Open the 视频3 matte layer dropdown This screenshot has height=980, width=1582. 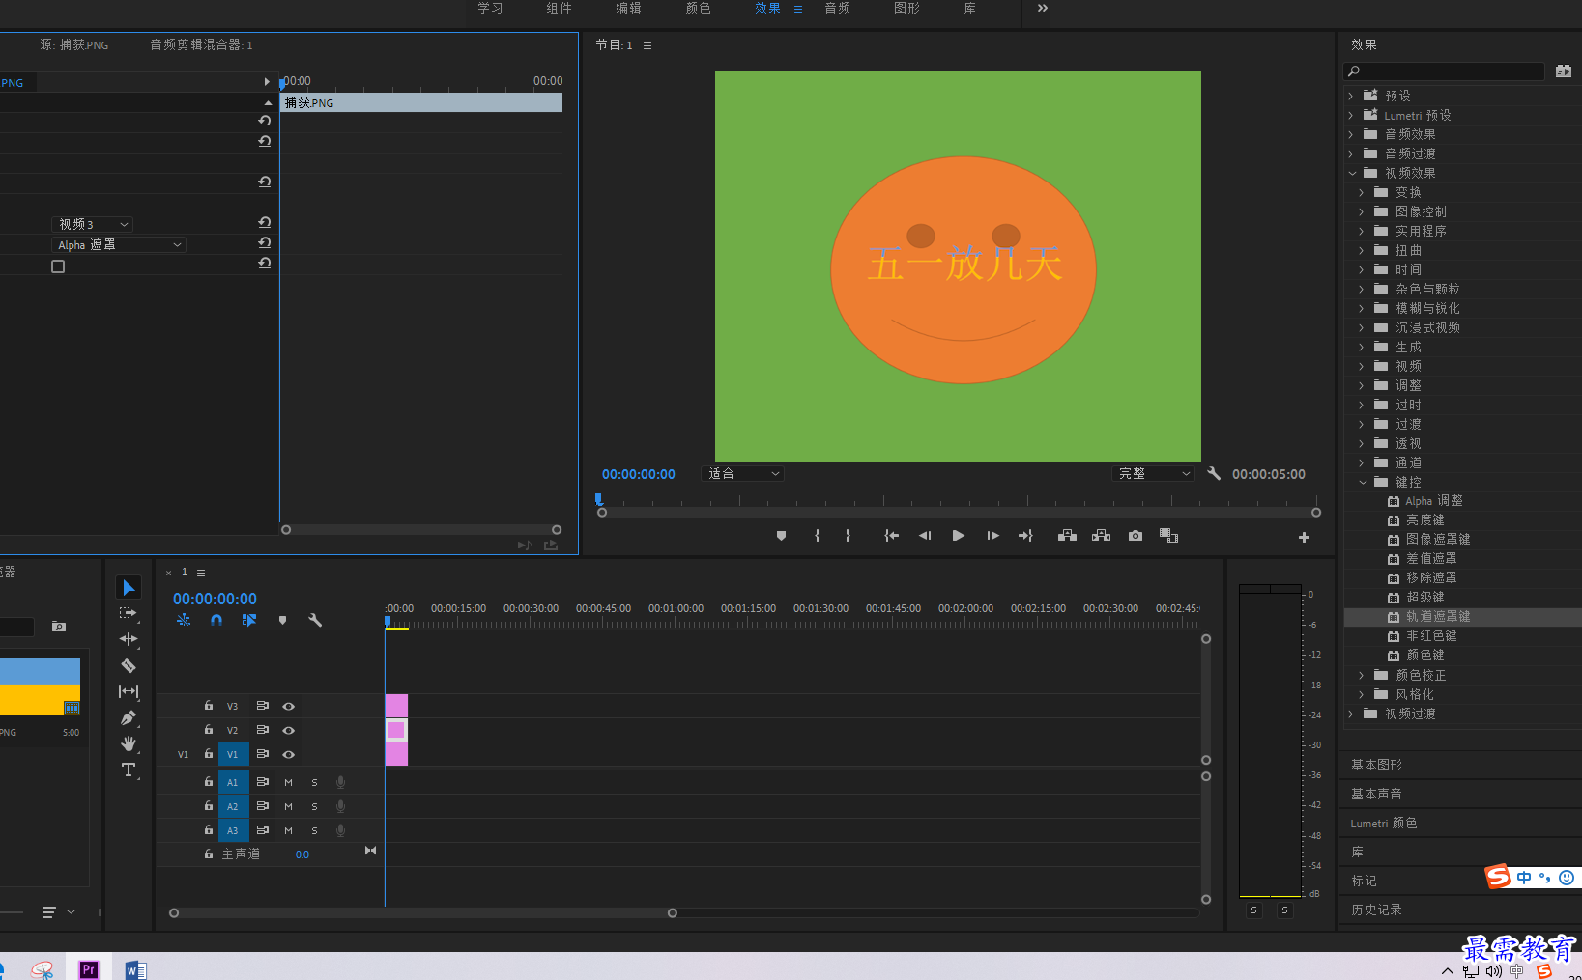coord(92,224)
